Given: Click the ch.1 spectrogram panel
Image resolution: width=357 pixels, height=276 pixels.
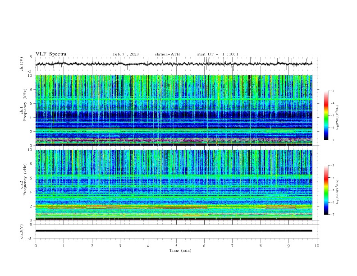Looking at the screenshot, I should pos(174,110).
